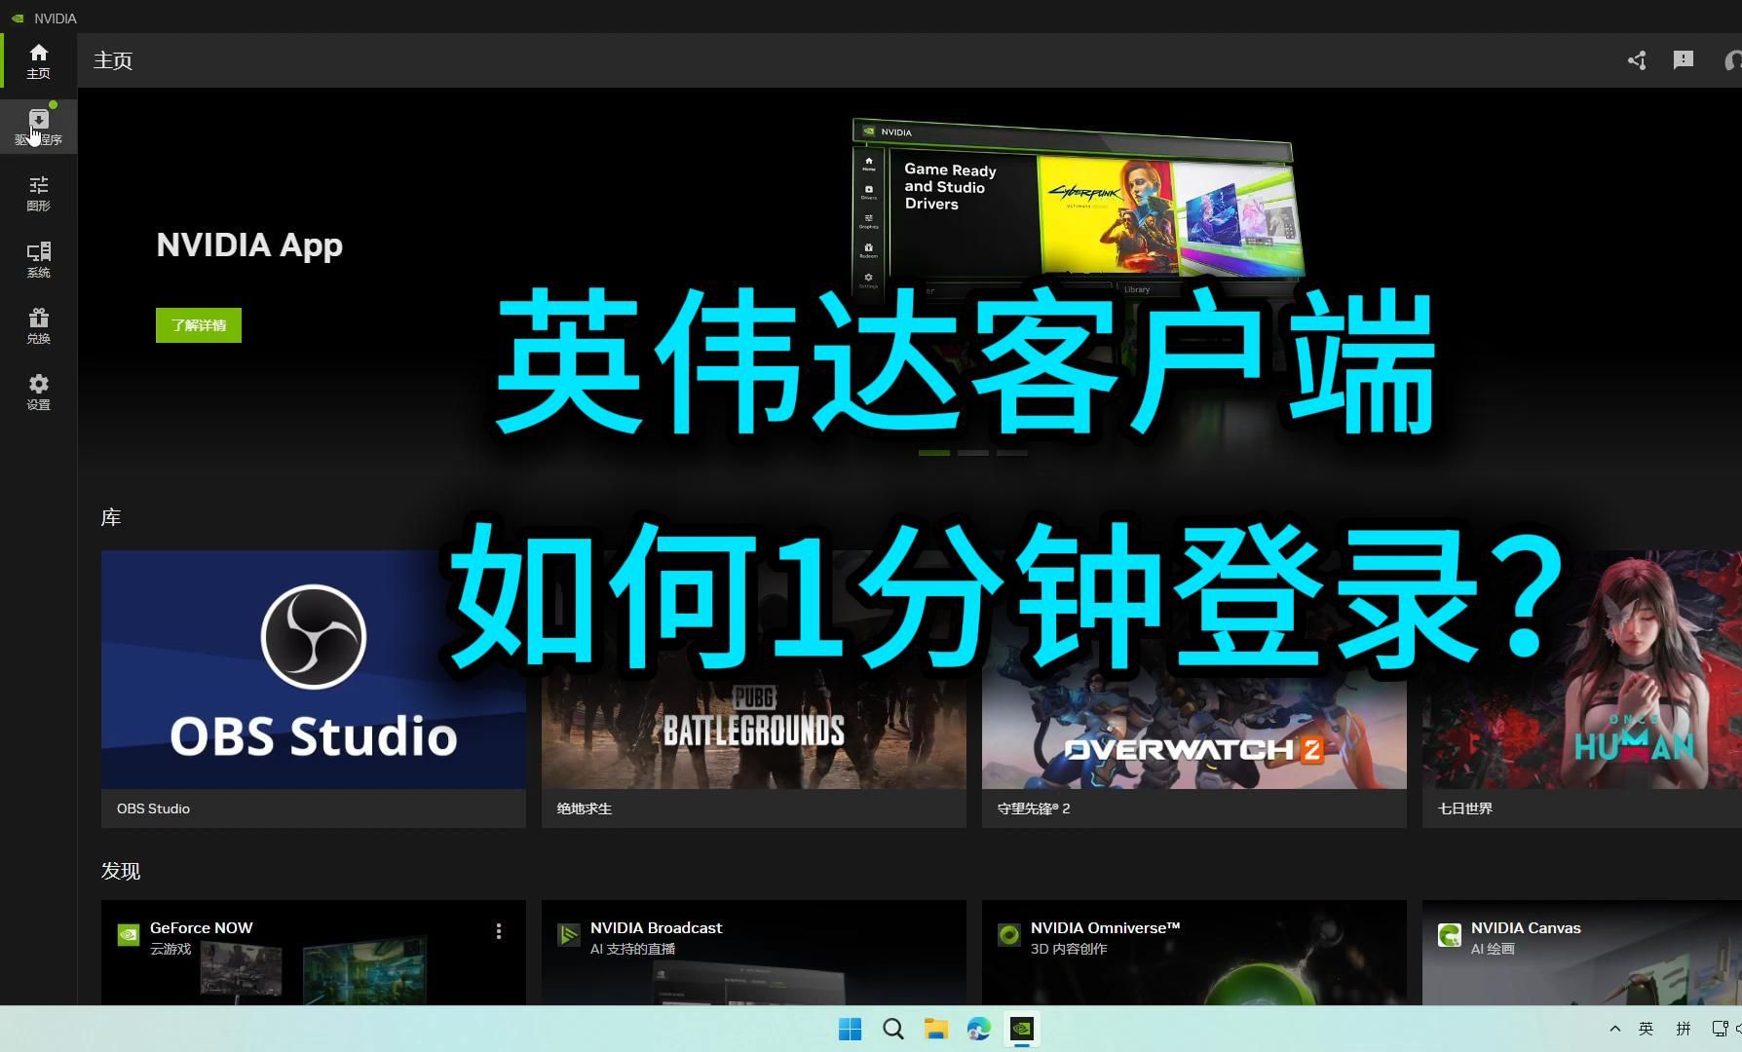Expand the system tray hidden icons
The height and width of the screenshot is (1052, 1742).
click(1614, 1029)
